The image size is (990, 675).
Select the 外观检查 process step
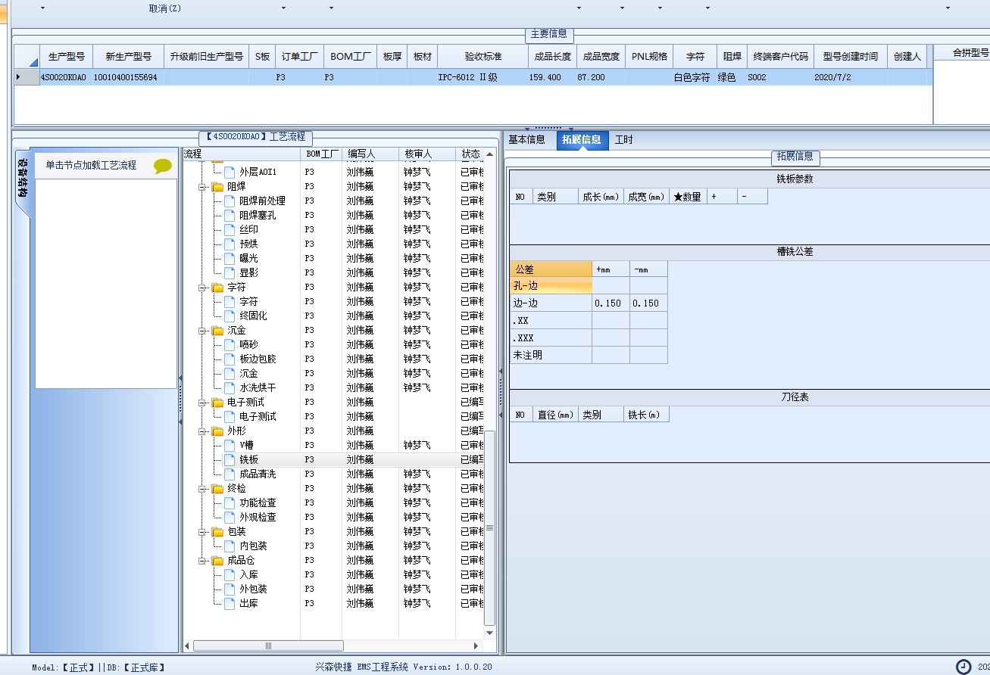pos(258,518)
